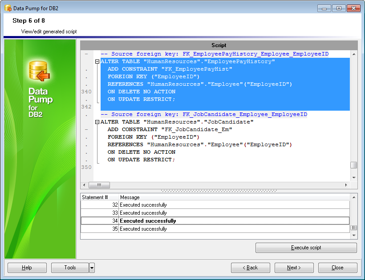Select statement 33 Executed successfully row
This screenshot has width=365, height=280.
(215, 213)
